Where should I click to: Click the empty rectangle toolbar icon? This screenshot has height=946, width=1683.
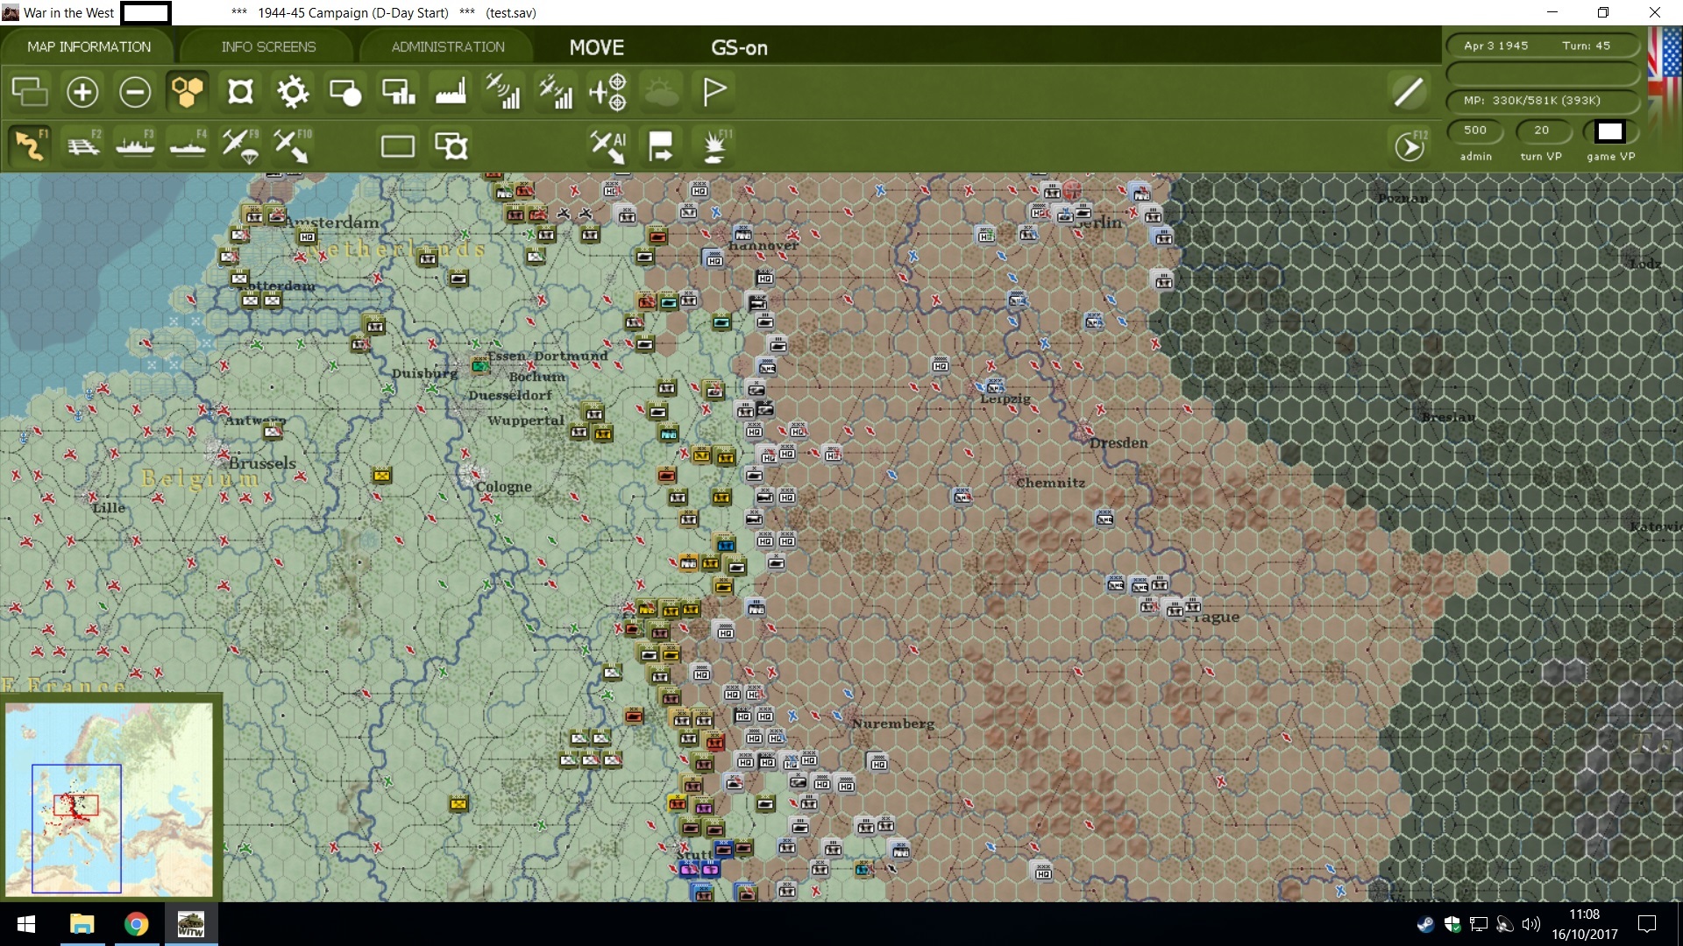click(398, 145)
